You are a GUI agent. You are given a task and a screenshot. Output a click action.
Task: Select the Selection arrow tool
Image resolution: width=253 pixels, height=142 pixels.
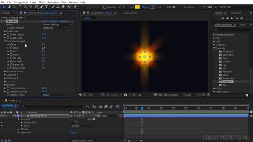coord(4,7)
